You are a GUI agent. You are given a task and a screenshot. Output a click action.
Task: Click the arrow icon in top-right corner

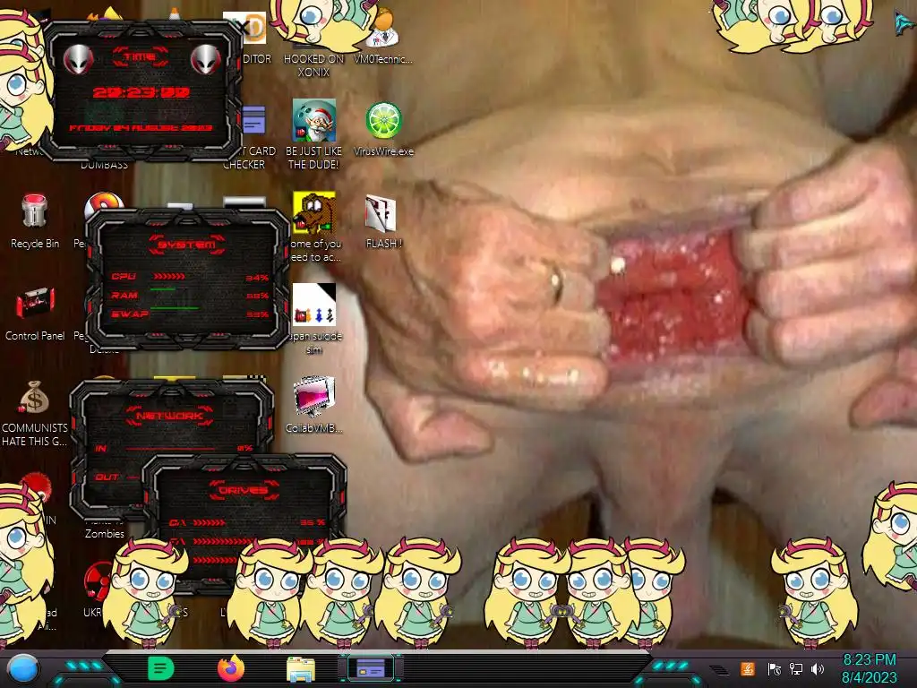coord(905,22)
